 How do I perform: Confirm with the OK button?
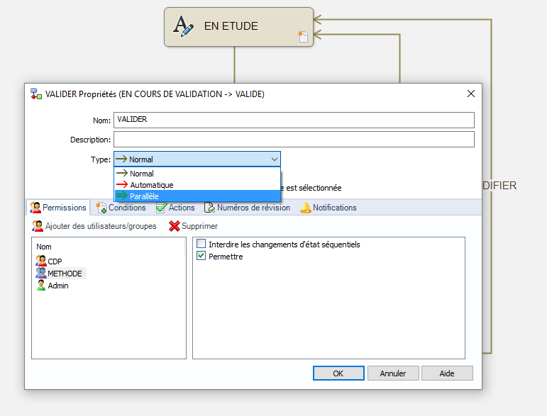[338, 373]
